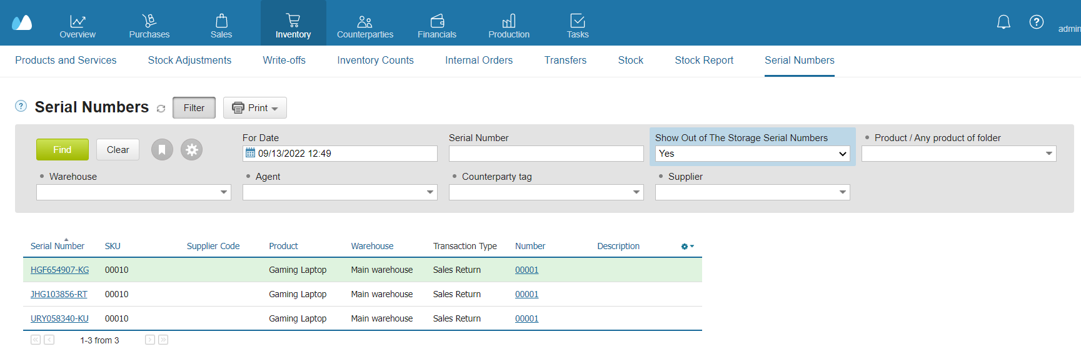The image size is (1081, 359).
Task: Open filter settings gear icon
Action: tap(192, 150)
